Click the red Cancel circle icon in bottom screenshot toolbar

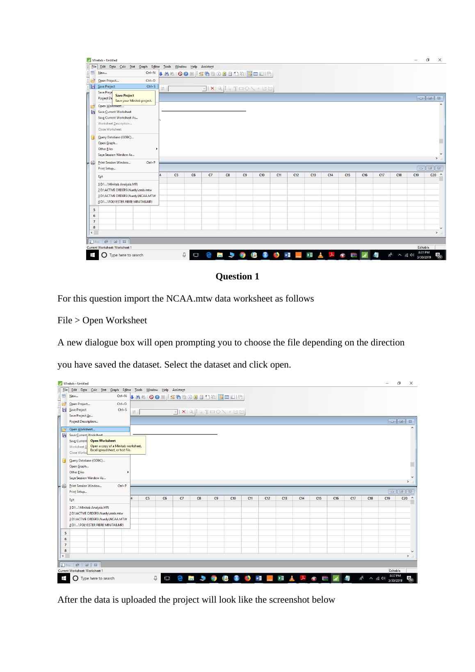coord(151,397)
